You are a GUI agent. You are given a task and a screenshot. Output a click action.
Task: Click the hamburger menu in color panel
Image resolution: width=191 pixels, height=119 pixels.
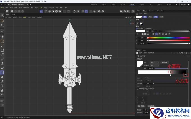tap(137, 14)
